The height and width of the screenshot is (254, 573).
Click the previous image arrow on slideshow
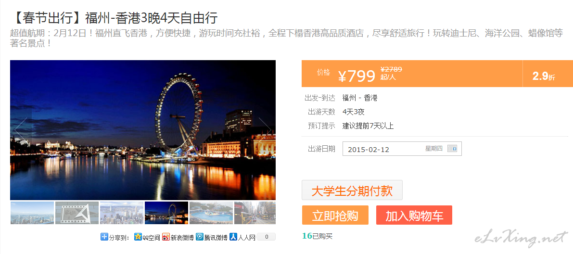point(21,130)
